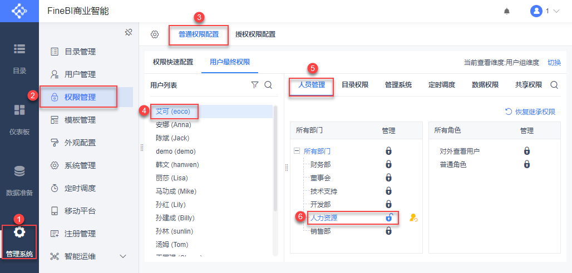Screen dimensions: 572x273
Task: Open the settings gear beside 普通权限配置
Action: [x=155, y=34]
